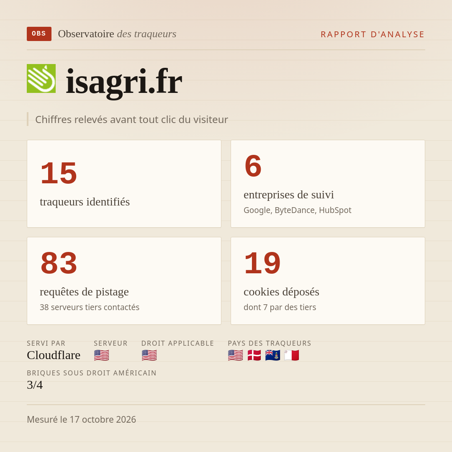Click 'Mesuré le 17 octobre 2026' date
This screenshot has height=452, width=452.
[81, 419]
